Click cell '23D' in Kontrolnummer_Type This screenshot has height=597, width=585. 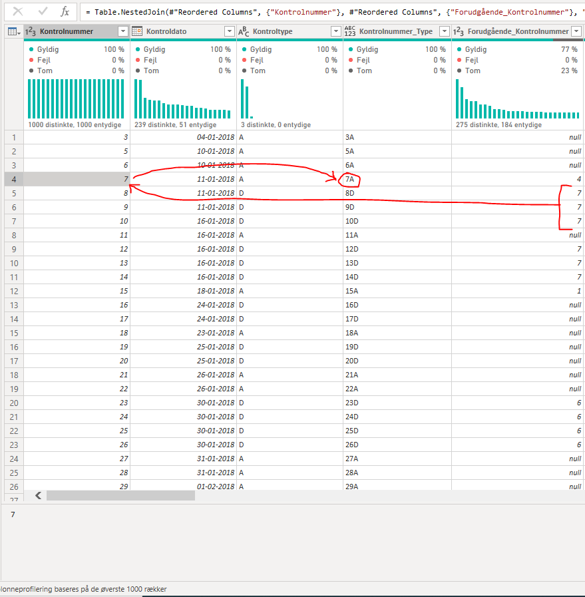397,403
